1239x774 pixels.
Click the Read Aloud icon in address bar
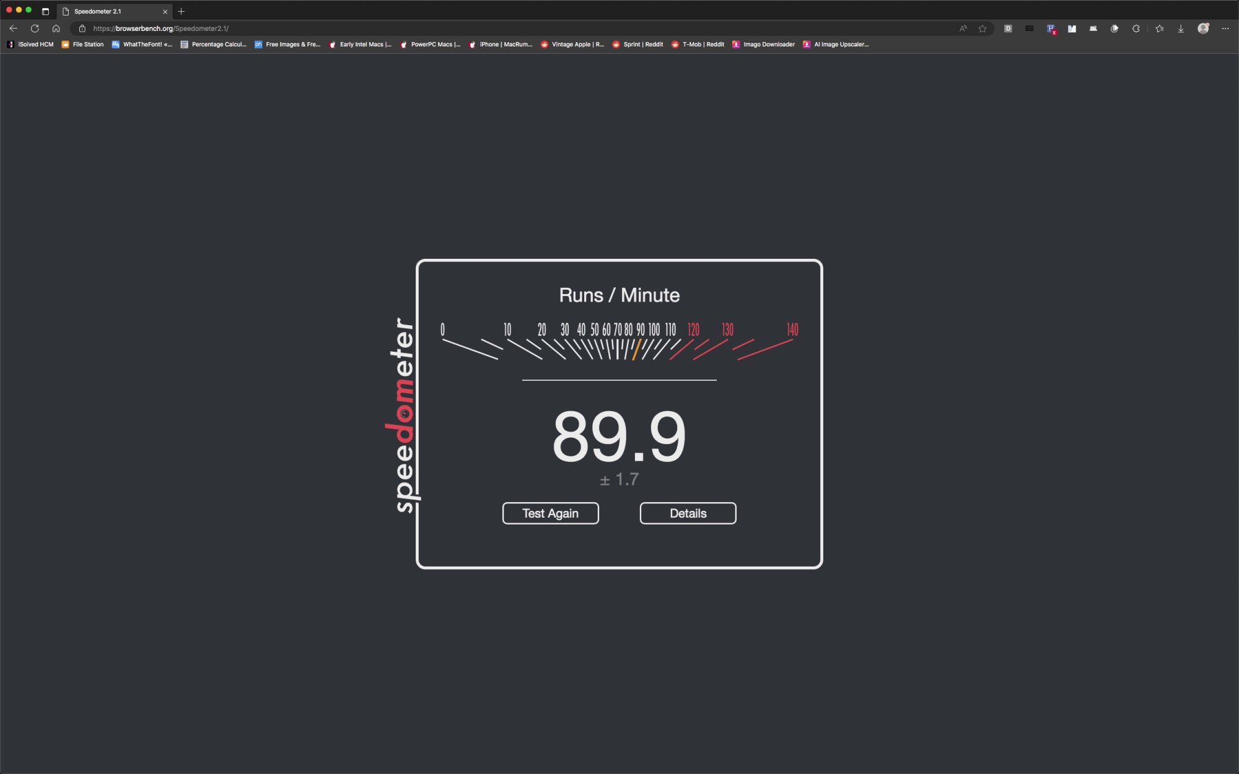pos(963,28)
